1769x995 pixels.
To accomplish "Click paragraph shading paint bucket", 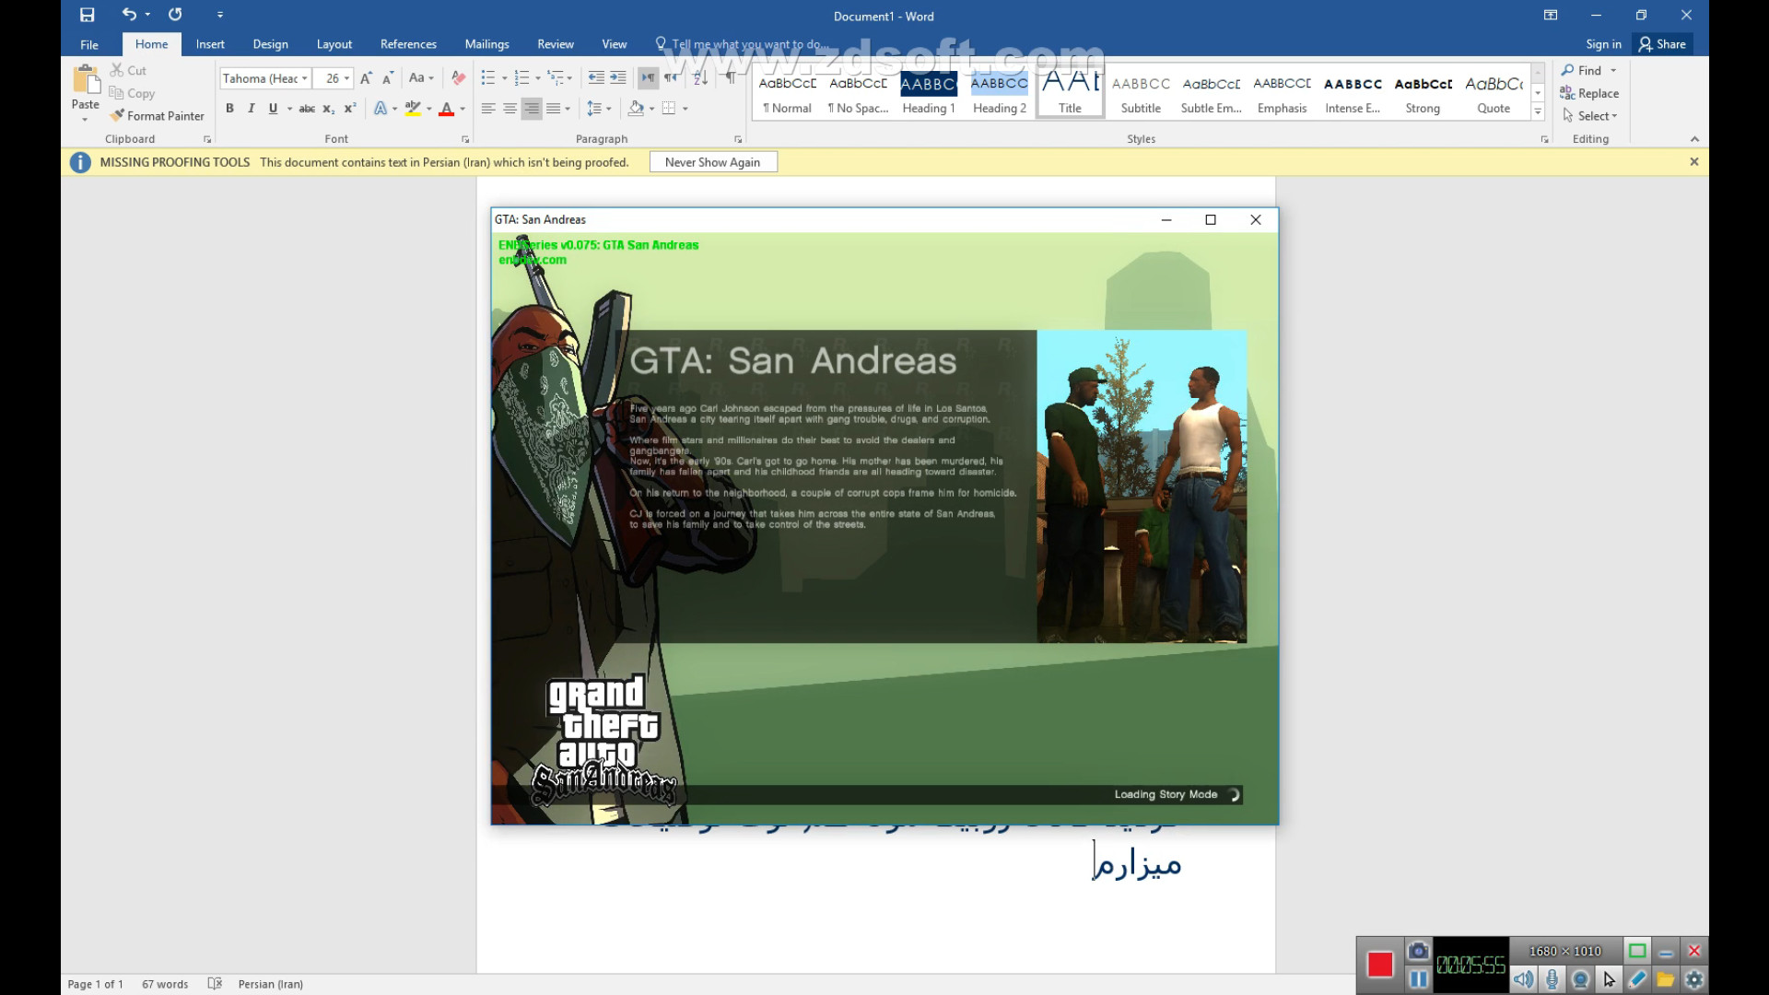I will (636, 109).
